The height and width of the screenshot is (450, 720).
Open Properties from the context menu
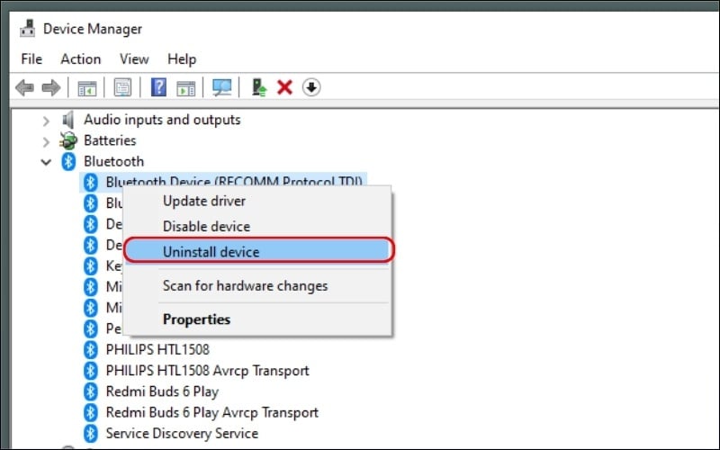pos(257,319)
